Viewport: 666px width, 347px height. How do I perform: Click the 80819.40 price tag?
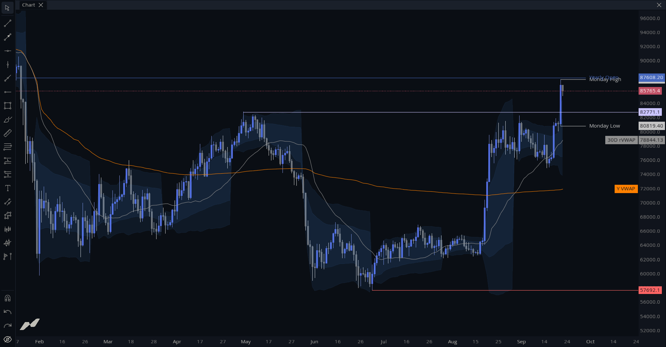coord(651,126)
